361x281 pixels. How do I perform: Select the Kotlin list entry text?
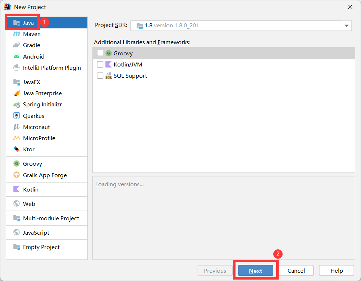pyautogui.click(x=31, y=189)
